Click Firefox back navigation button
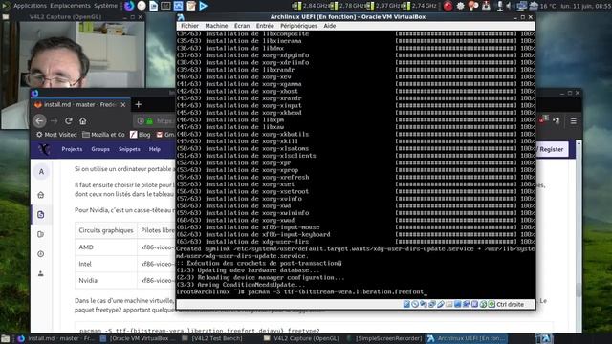 click(x=39, y=121)
